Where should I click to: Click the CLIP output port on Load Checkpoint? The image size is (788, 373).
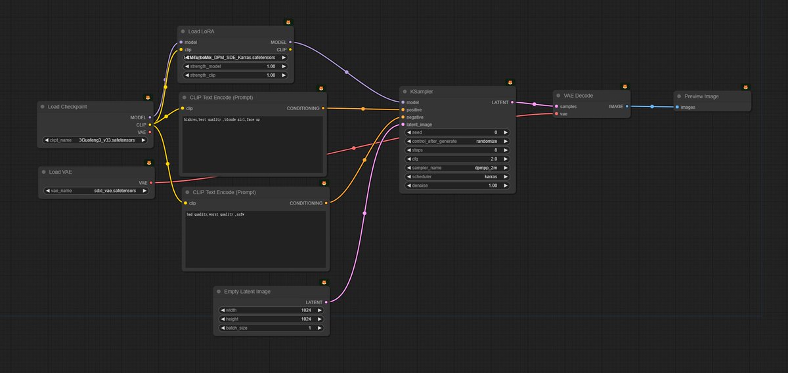click(150, 125)
